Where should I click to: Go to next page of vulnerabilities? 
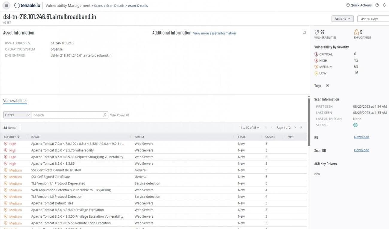tap(295, 127)
